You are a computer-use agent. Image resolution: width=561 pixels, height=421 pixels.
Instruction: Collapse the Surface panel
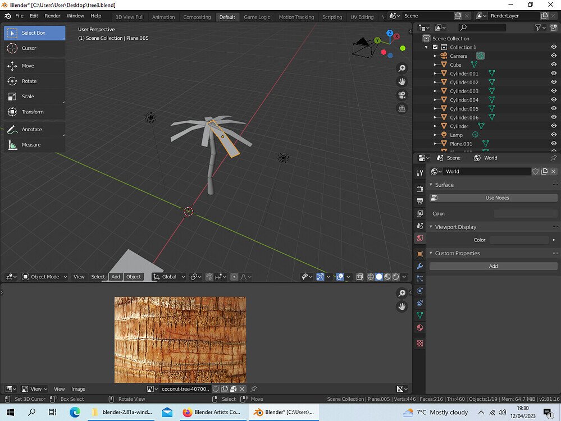[431, 185]
